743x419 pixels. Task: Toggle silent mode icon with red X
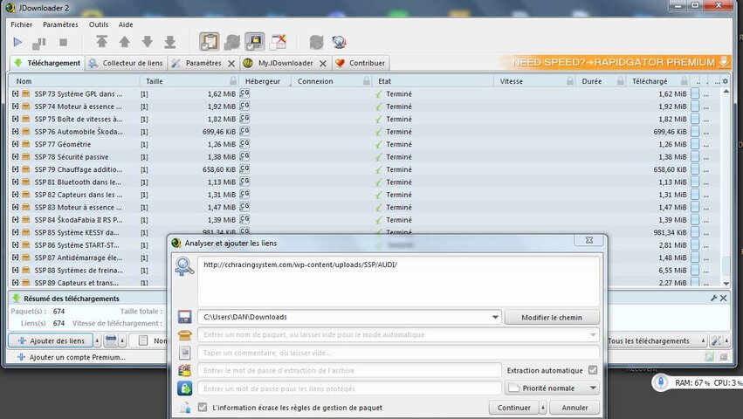[x=279, y=42]
